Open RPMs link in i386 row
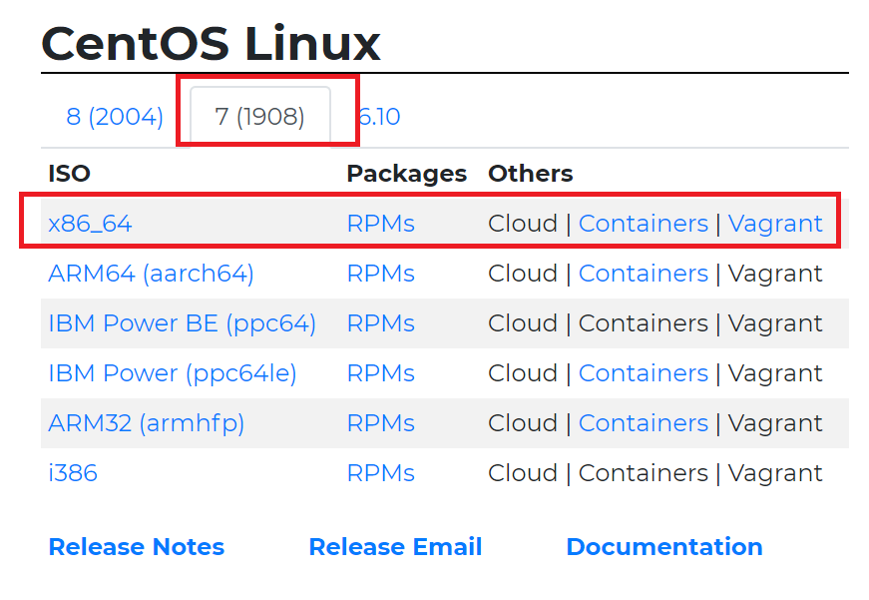The height and width of the screenshot is (600, 869). (x=381, y=473)
